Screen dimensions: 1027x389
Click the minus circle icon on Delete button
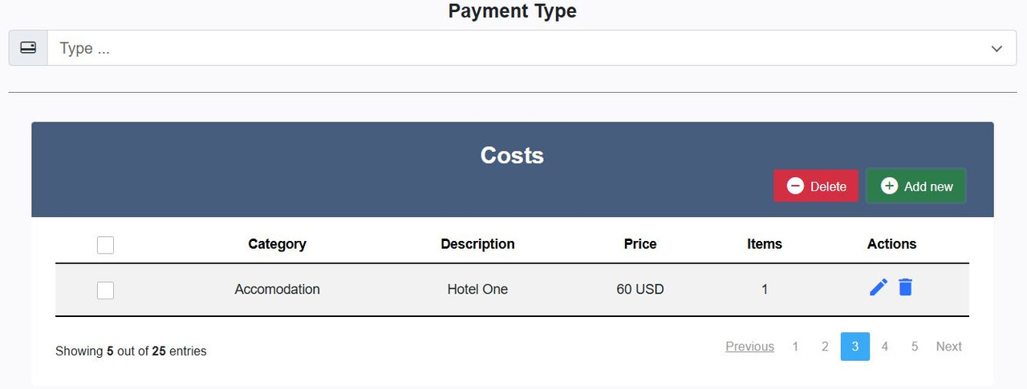[x=795, y=186]
